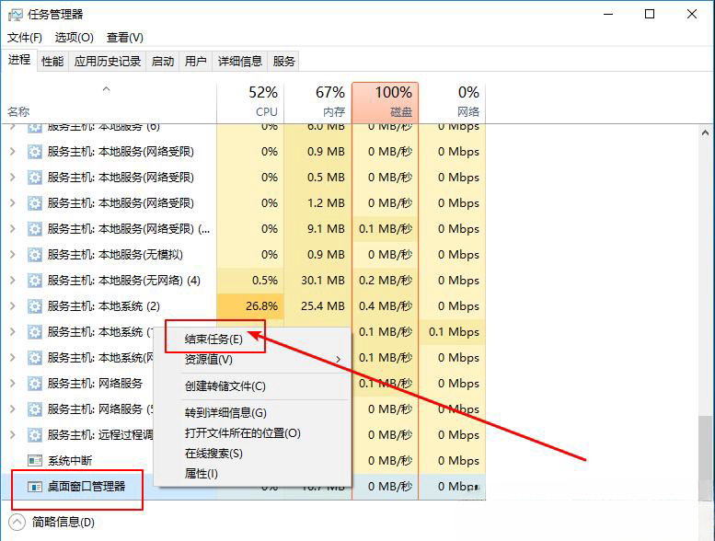The image size is (715, 541).
Task: Click the 9.1 MB memory value
Action: (326, 229)
